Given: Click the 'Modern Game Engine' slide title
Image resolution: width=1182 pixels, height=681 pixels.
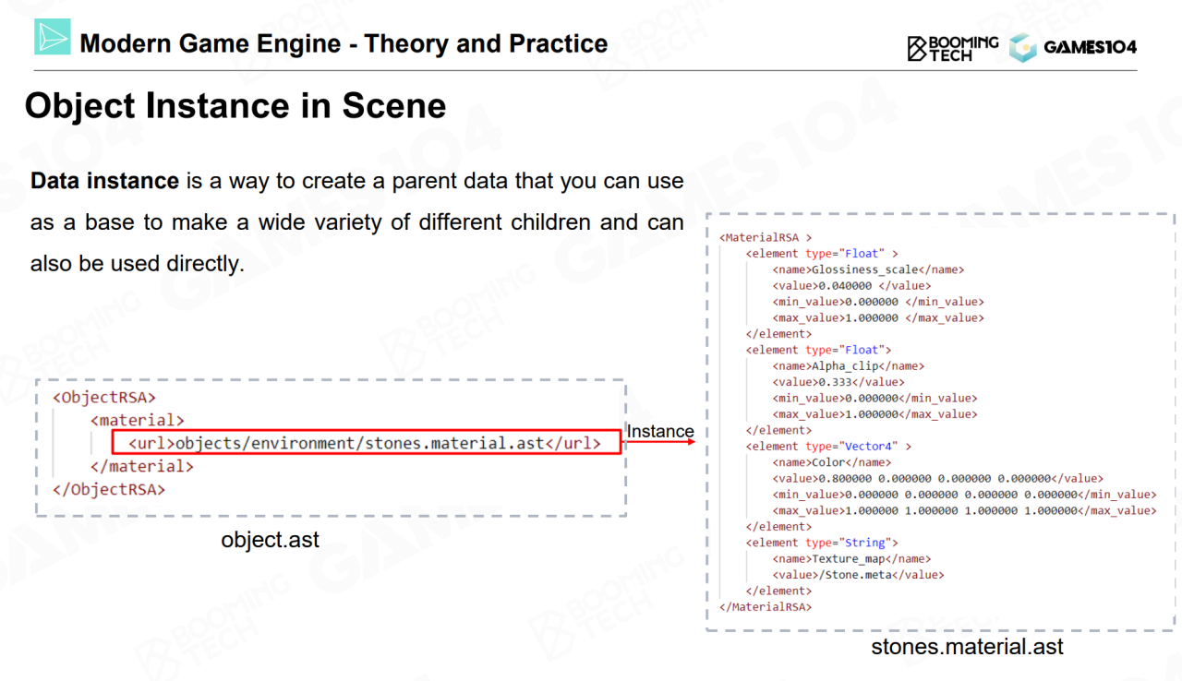Looking at the screenshot, I should pos(344,43).
